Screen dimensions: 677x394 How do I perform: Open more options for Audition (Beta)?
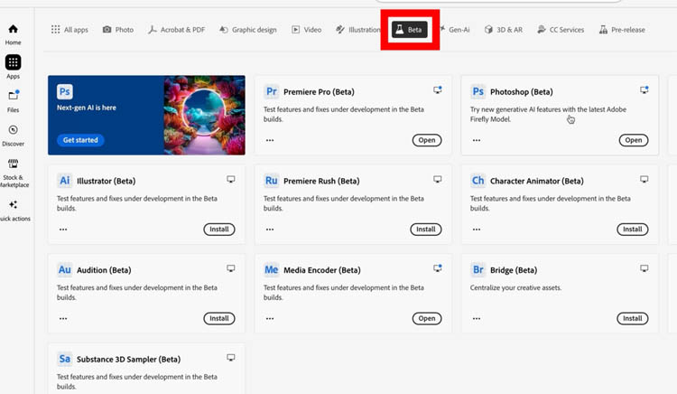63,318
